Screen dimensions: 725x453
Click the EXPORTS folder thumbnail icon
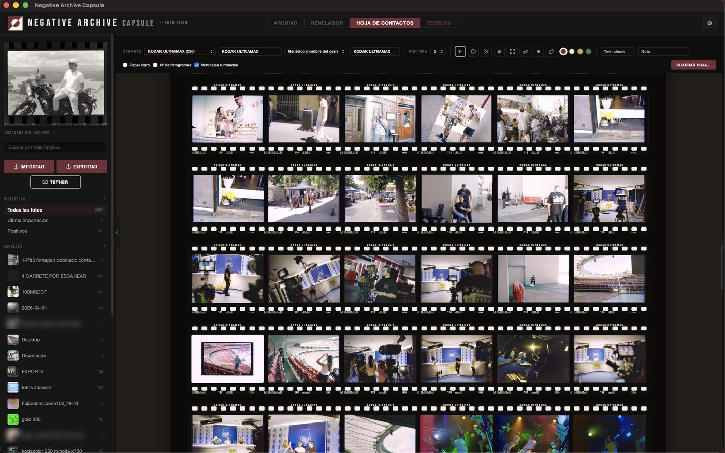pyautogui.click(x=13, y=371)
